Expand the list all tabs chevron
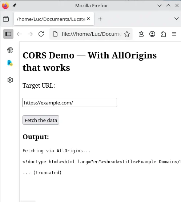 pyautogui.click(x=177, y=19)
